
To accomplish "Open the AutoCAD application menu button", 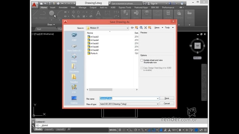I will (34, 4).
